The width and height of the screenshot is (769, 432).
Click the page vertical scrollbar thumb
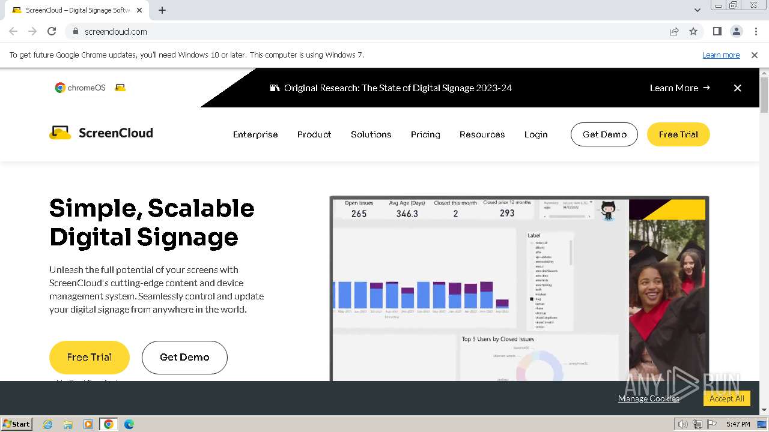[x=764, y=95]
